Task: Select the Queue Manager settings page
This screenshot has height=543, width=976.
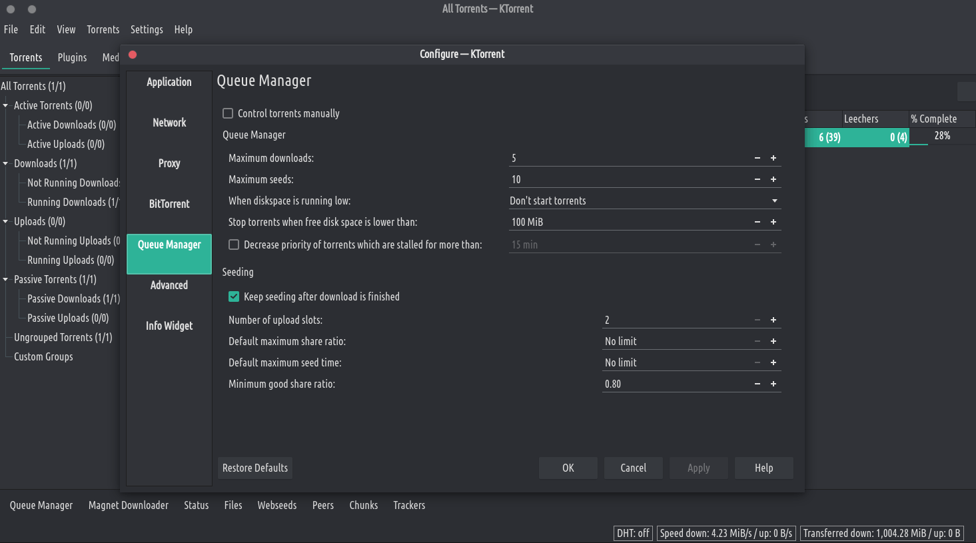Action: (x=169, y=254)
